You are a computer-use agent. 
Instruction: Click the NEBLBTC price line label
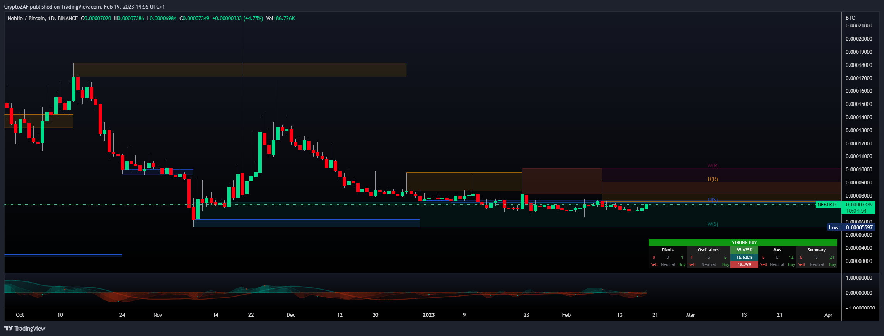828,205
